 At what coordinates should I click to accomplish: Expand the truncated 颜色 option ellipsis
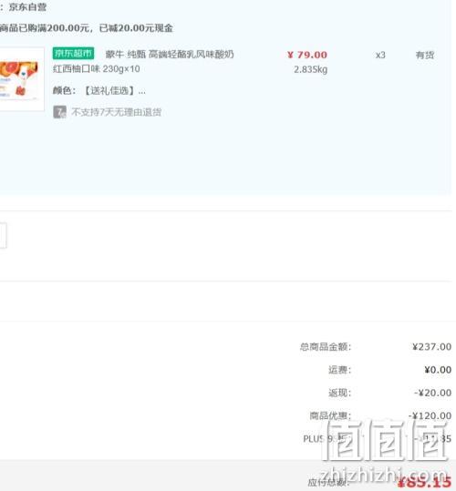tap(141, 91)
